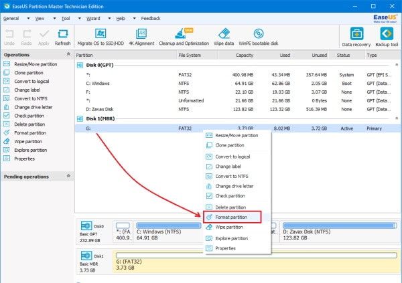This screenshot has height=283, width=402.
Task: Select the C: Windows partition row
Action: click(x=237, y=84)
